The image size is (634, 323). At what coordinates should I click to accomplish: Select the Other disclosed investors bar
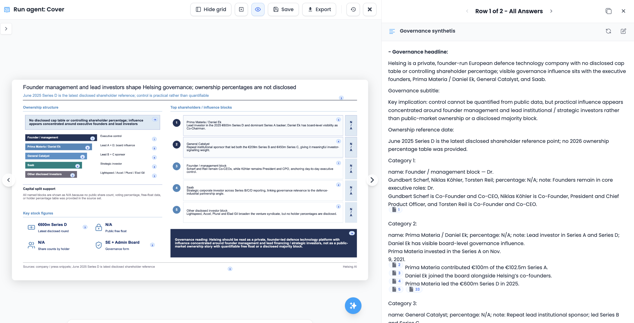[x=51, y=174]
